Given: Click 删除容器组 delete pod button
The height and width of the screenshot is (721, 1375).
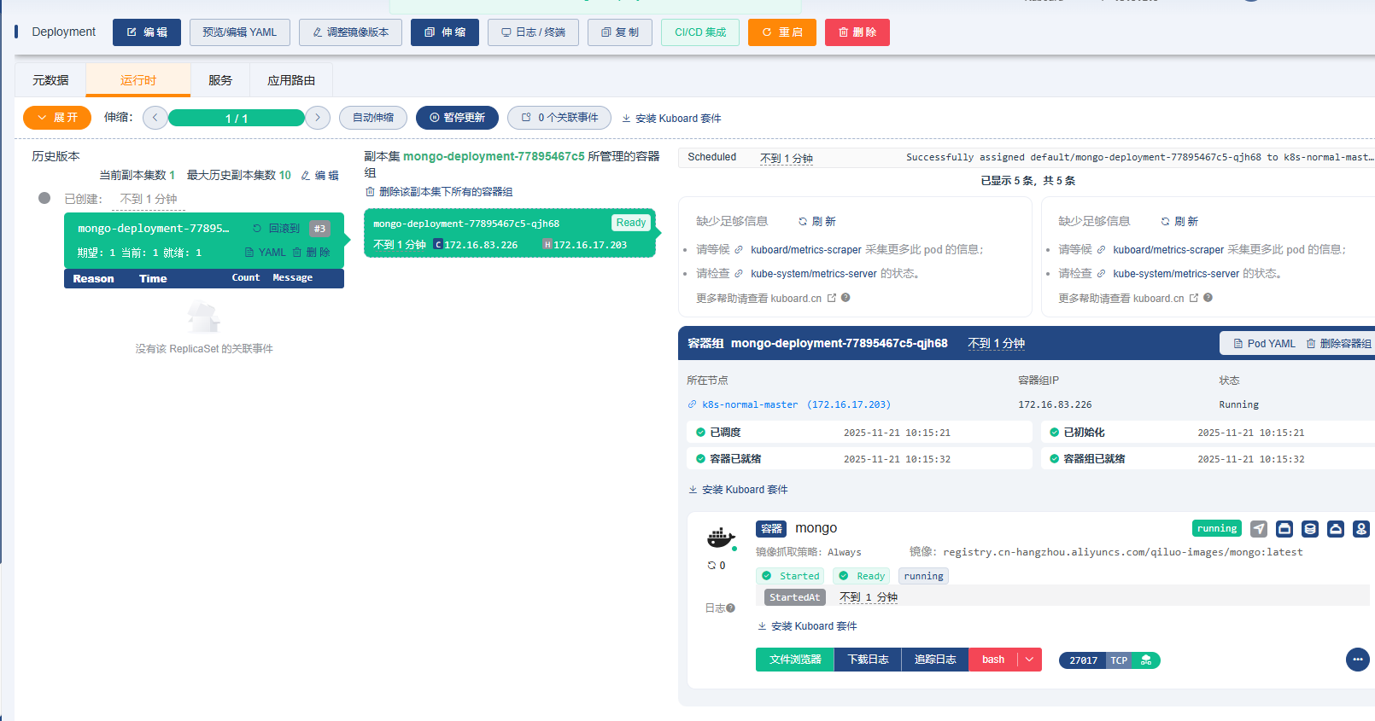Looking at the screenshot, I should pos(1338,344).
